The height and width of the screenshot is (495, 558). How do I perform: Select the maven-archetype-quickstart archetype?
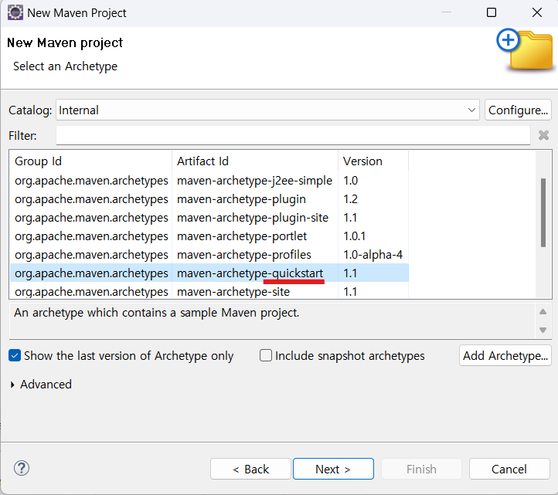pos(209,273)
